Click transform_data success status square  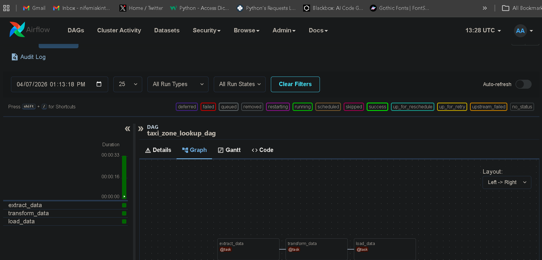point(124,213)
